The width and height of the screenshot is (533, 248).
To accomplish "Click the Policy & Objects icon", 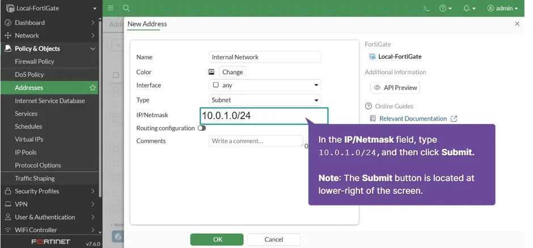I will (x=8, y=49).
